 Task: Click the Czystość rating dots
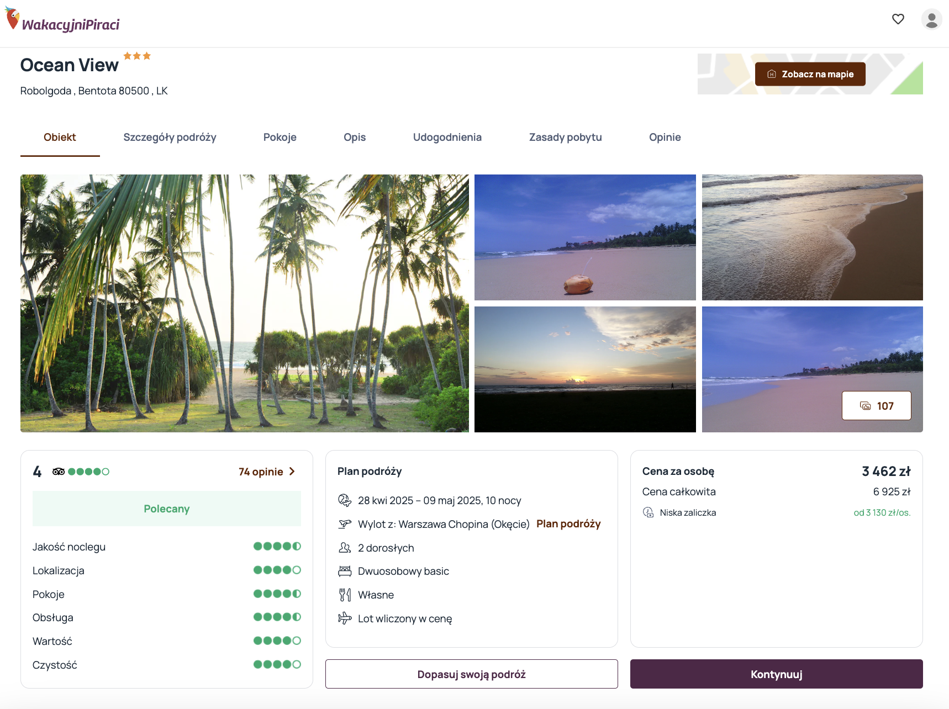pyautogui.click(x=277, y=664)
